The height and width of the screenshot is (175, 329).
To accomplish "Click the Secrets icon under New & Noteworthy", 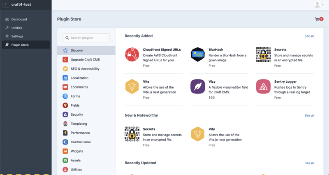I will (x=132, y=134).
